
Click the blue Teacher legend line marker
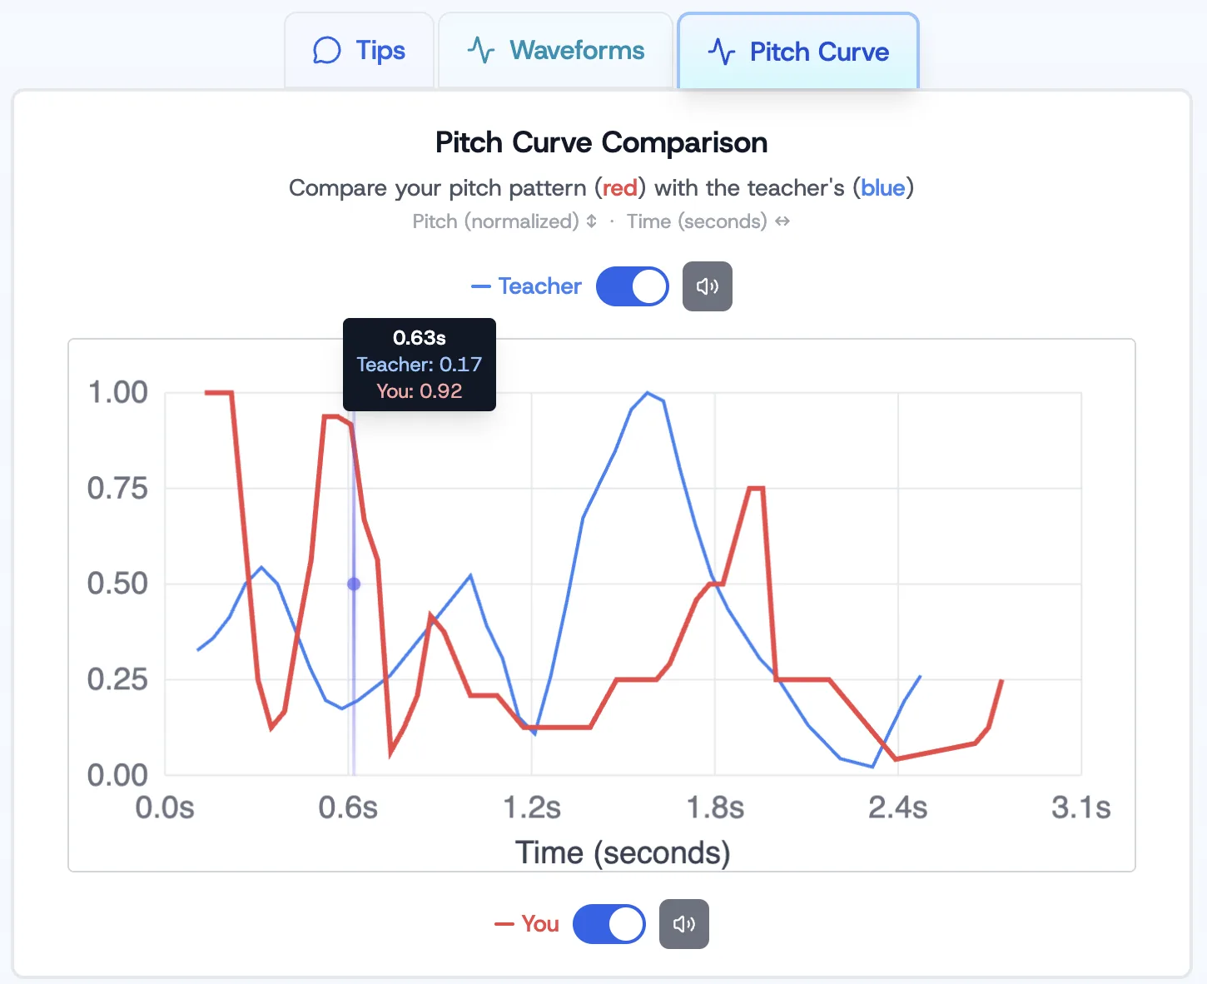tap(479, 286)
